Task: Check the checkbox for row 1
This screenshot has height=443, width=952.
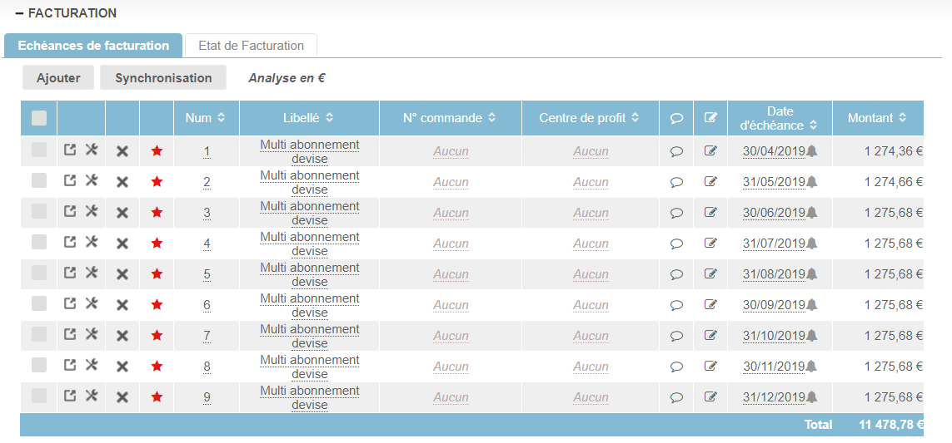Action: tap(39, 150)
